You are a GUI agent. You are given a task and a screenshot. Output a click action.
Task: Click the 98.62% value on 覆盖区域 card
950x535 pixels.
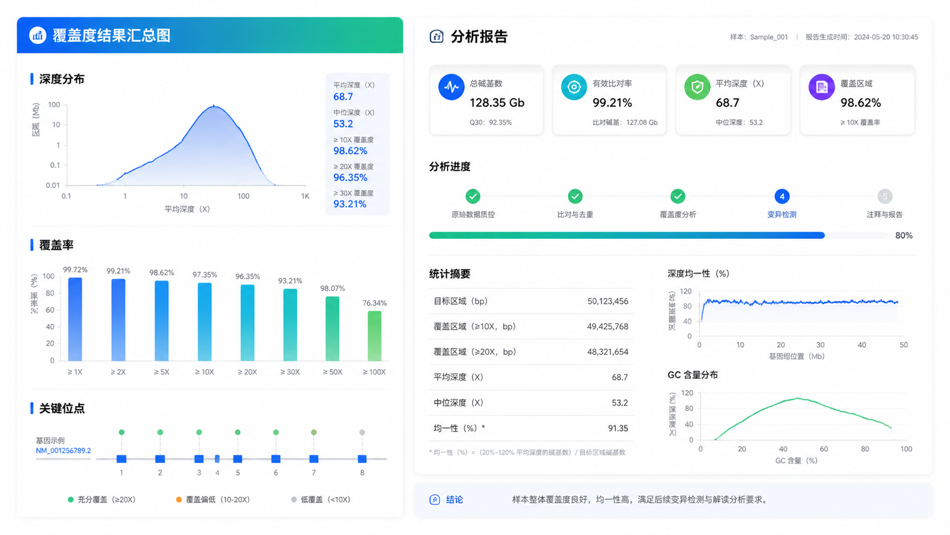click(x=860, y=103)
